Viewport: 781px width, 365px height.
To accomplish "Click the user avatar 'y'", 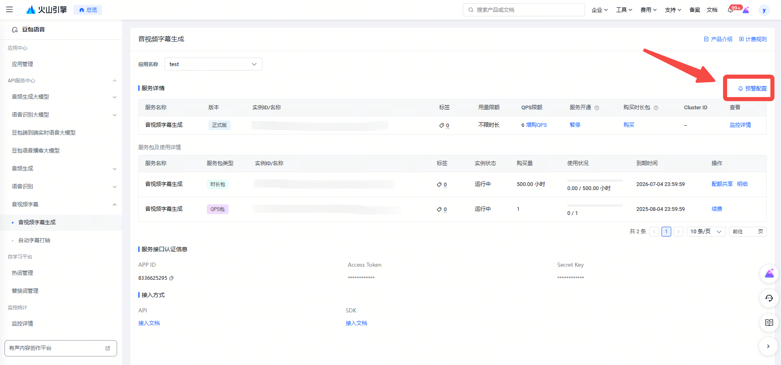I will (x=764, y=10).
